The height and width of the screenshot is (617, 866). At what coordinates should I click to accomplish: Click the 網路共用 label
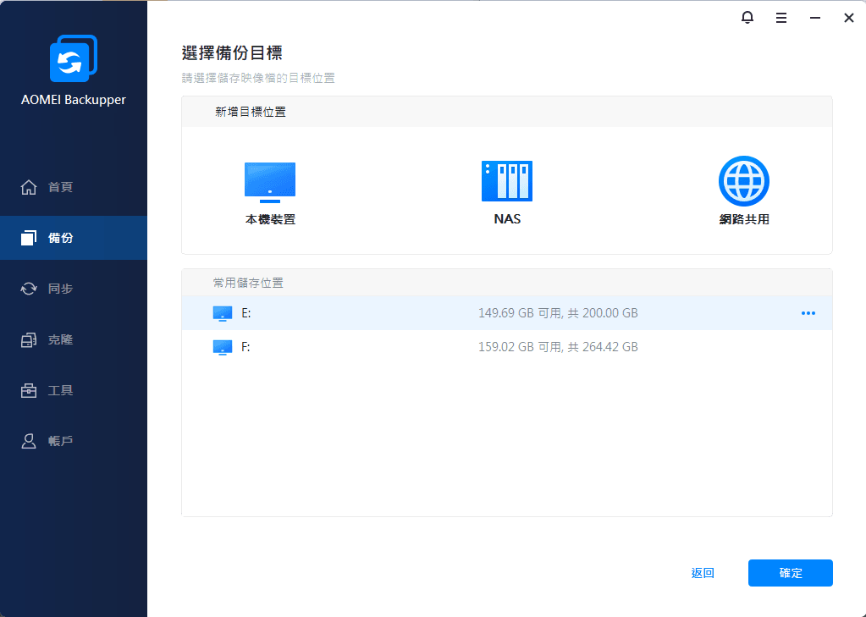pos(744,219)
